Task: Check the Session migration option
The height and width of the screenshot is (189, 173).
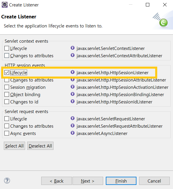Action: tap(7, 87)
